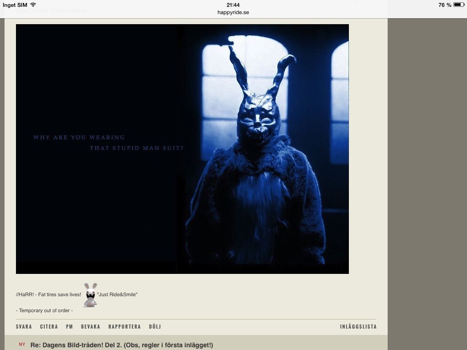Open the Donnie Darko rabbit image
Image resolution: width=467 pixels, height=350 pixels.
click(x=182, y=149)
